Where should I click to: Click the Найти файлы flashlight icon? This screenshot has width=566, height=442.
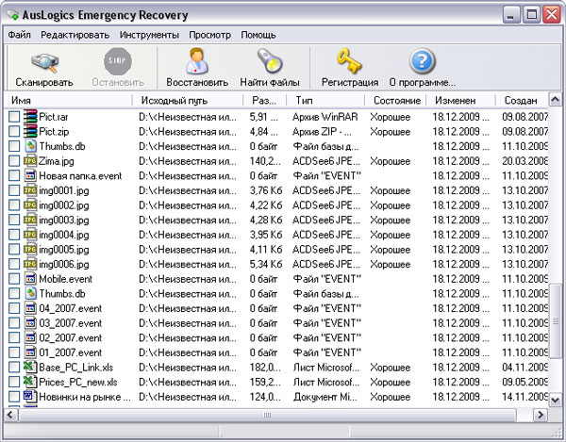click(270, 61)
